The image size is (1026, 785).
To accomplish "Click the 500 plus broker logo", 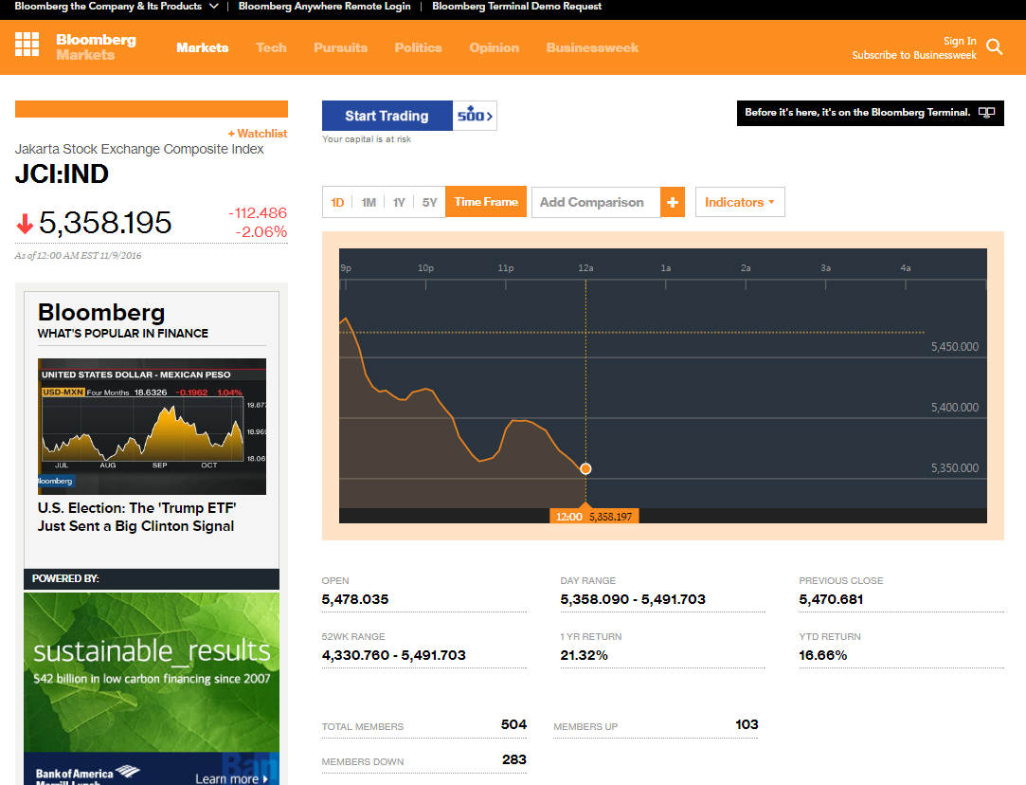I will coord(475,116).
